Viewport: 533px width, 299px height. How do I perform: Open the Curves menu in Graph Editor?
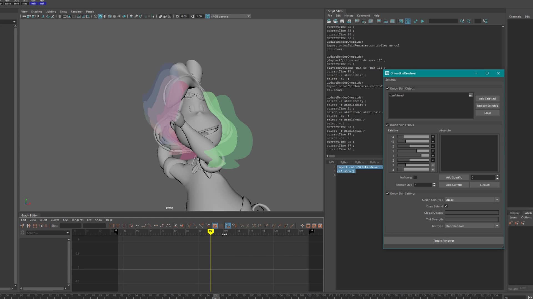[55, 220]
